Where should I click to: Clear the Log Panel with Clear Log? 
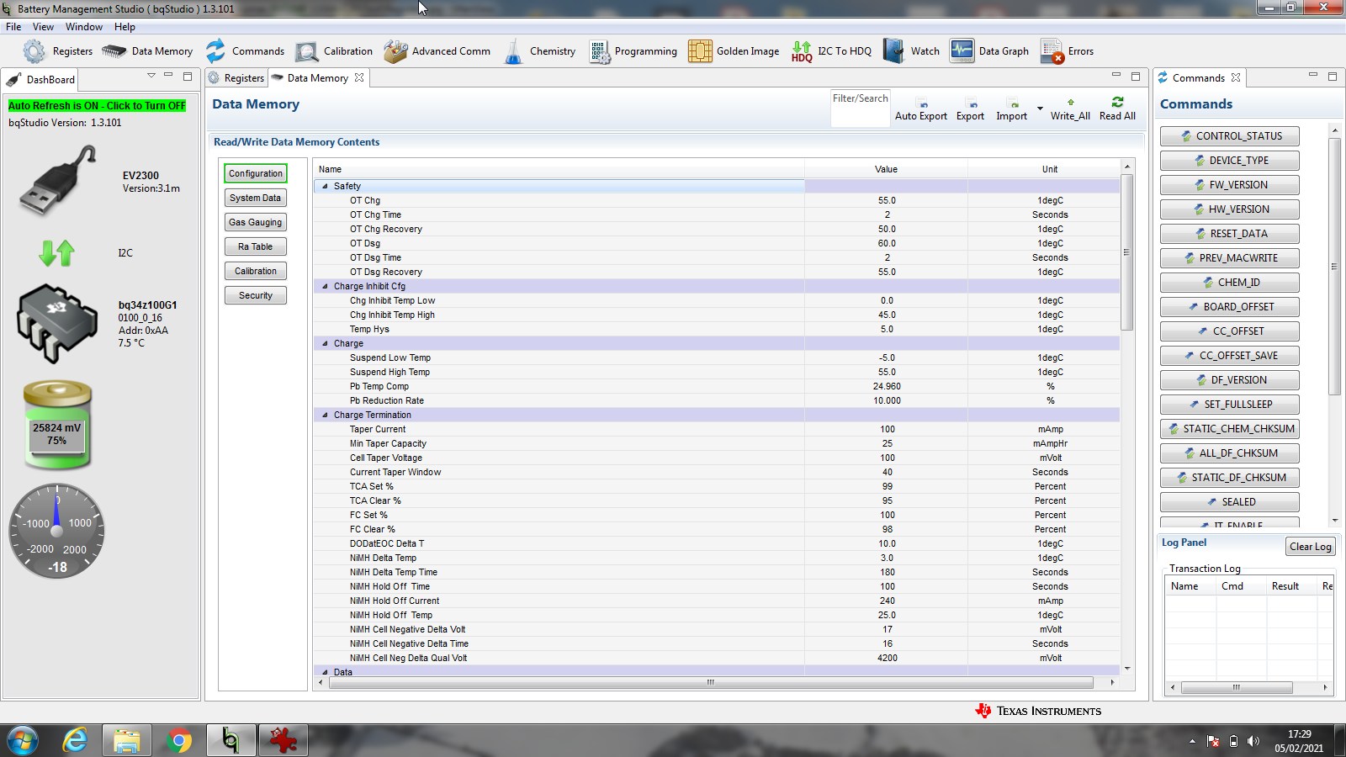1311,547
